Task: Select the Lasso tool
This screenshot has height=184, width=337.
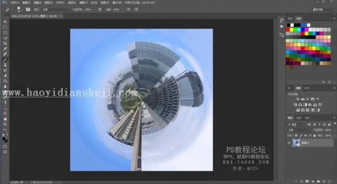Action: 5,32
